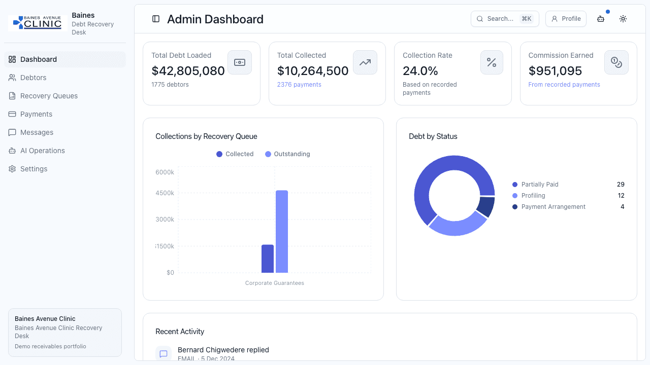This screenshot has width=650, height=365.
Task: Open the AI assistant robot icon
Action: tap(601, 19)
